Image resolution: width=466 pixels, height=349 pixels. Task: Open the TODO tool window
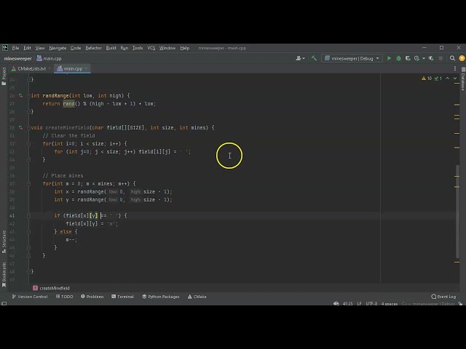(x=65, y=297)
